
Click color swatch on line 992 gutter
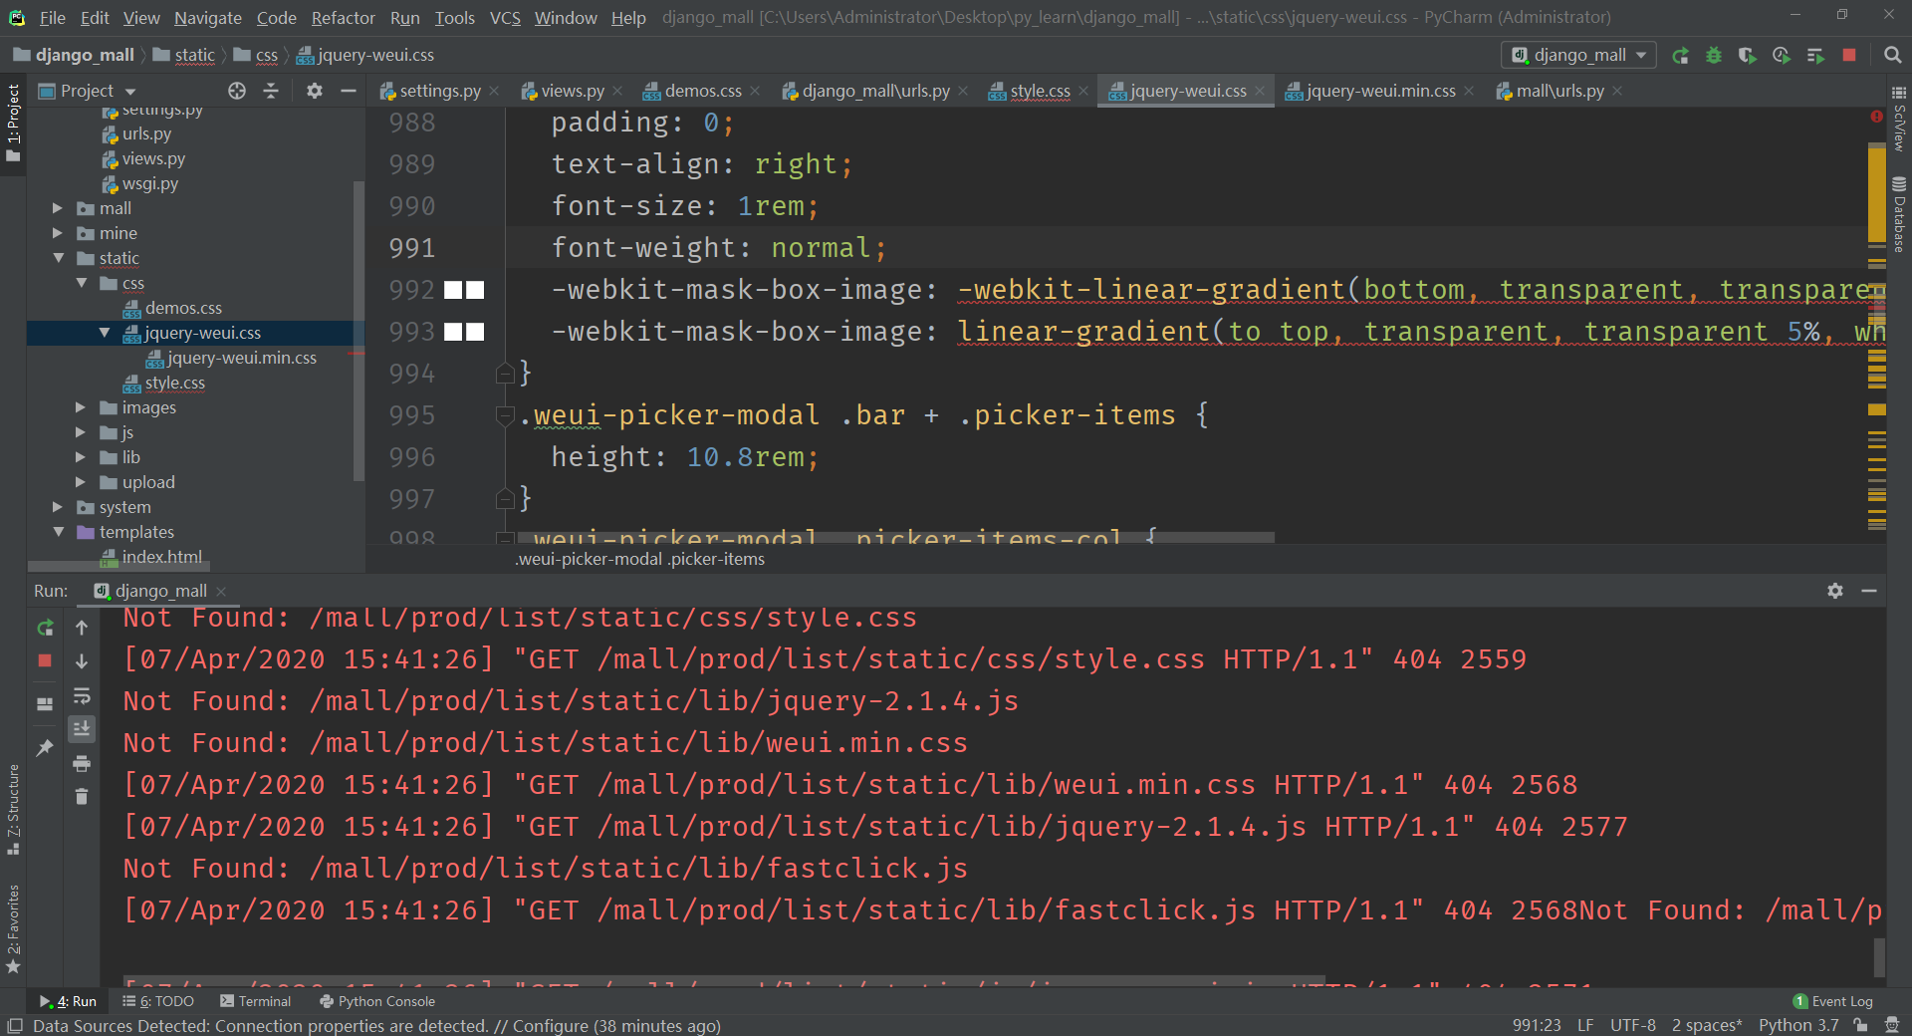tap(464, 290)
